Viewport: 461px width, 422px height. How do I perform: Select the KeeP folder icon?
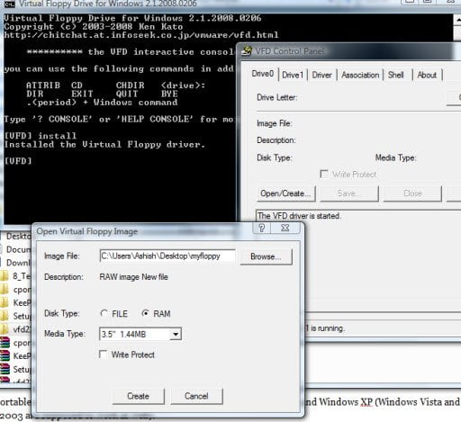coord(5,302)
